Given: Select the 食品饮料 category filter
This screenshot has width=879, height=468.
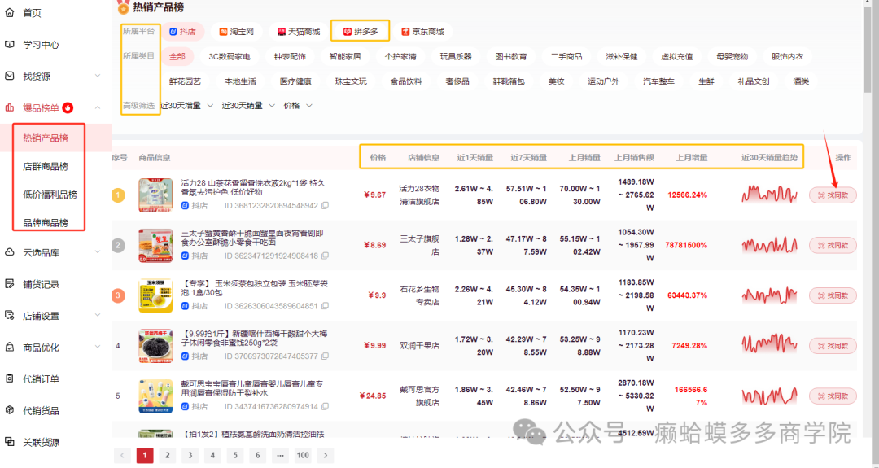Looking at the screenshot, I should (x=406, y=81).
